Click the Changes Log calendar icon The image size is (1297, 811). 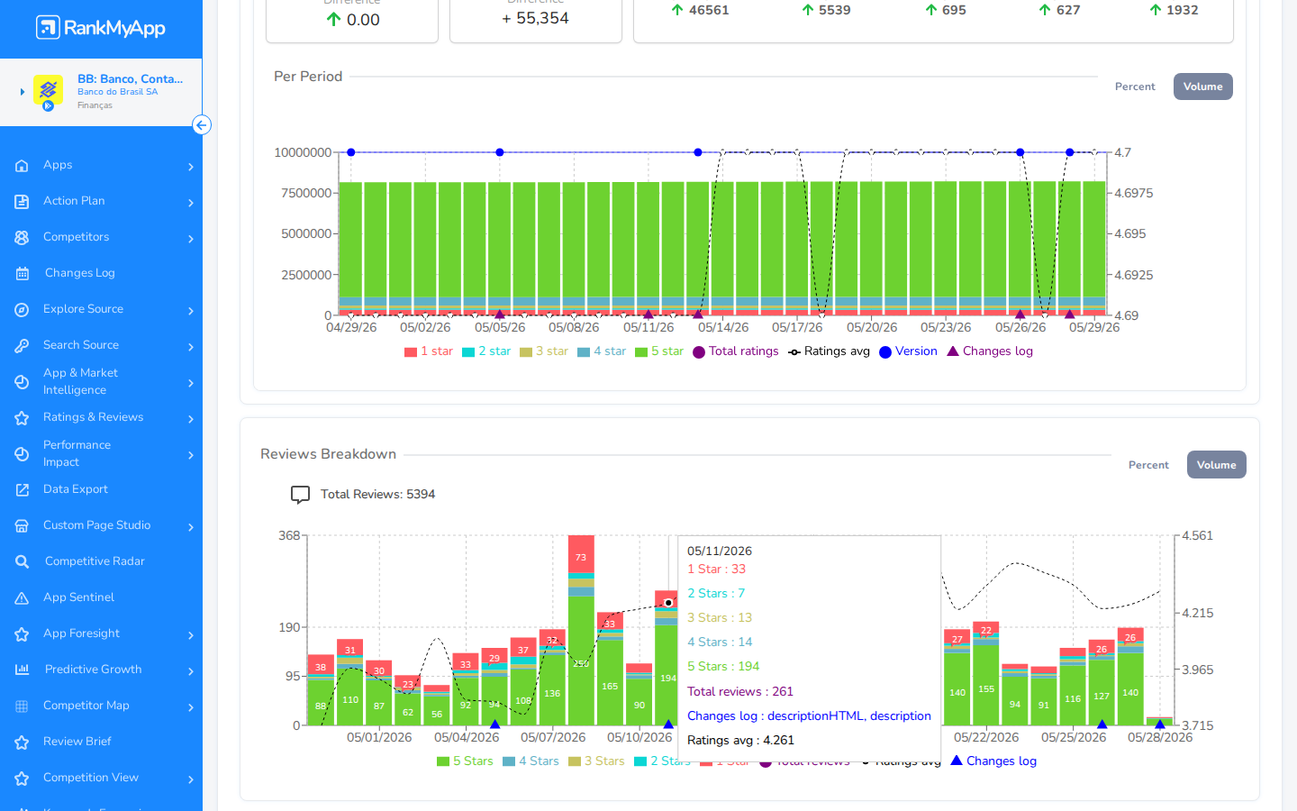(23, 273)
